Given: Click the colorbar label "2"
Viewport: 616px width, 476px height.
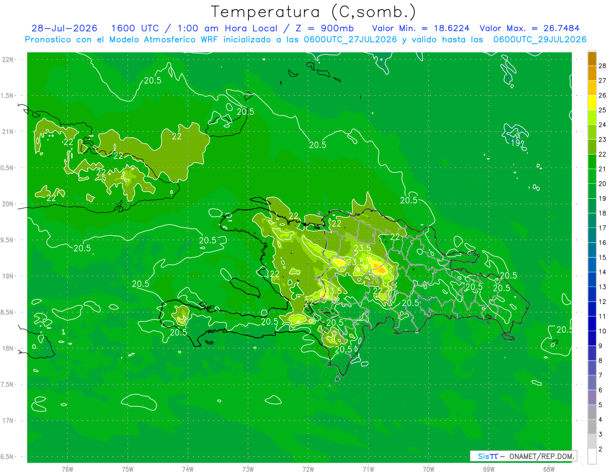Looking at the screenshot, I should tap(601, 449).
